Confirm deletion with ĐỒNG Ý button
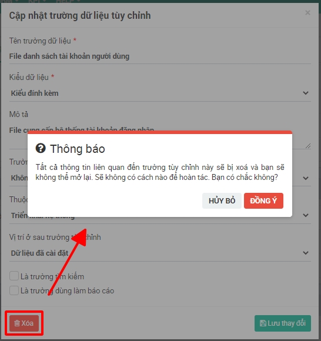 (263, 200)
